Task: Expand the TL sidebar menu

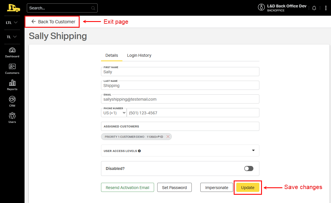Action: (12, 37)
